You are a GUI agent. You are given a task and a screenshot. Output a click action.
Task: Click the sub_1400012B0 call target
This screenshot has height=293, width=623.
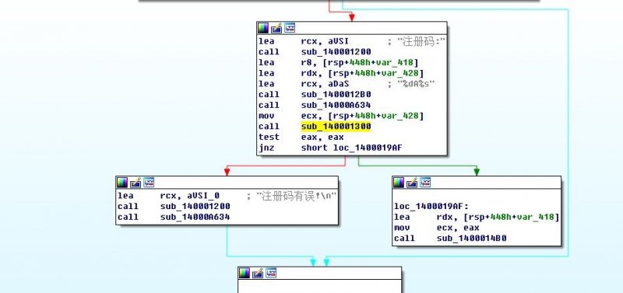pos(336,94)
